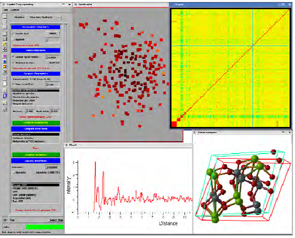295x238 pixels.
Task: Click the Peak width input field
Action: tap(55, 111)
